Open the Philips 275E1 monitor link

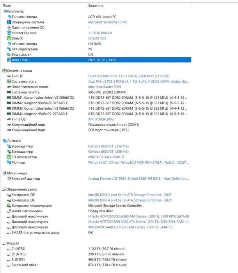point(139,162)
